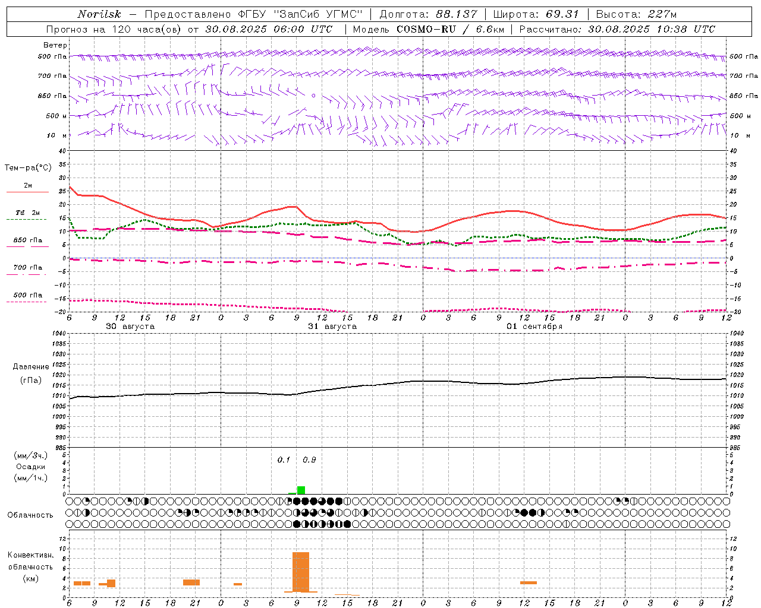Click the 0.1 precipitation value

284,460
